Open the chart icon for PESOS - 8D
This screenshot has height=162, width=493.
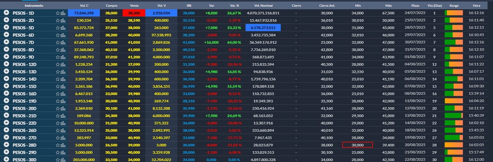click(x=63, y=49)
